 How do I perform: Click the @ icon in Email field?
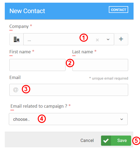click(16, 90)
